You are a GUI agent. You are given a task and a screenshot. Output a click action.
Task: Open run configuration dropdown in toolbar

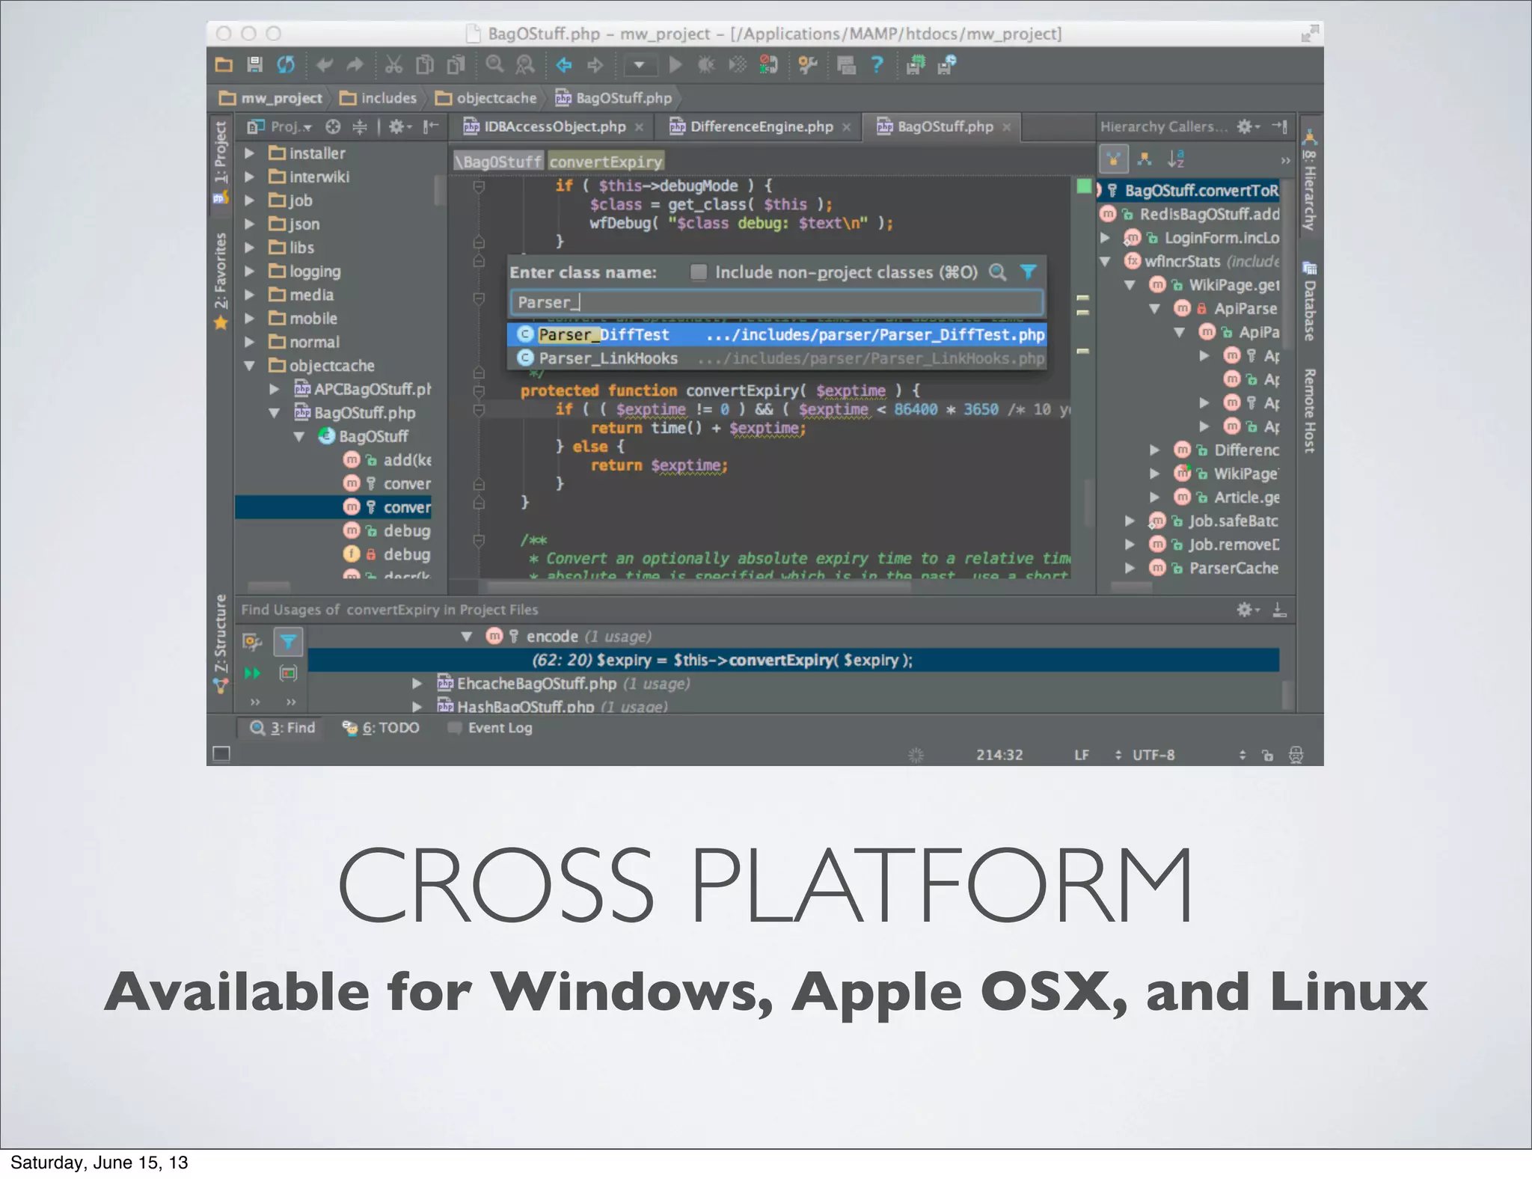640,65
